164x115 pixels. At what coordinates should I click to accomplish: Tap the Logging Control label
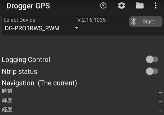tap(26, 60)
